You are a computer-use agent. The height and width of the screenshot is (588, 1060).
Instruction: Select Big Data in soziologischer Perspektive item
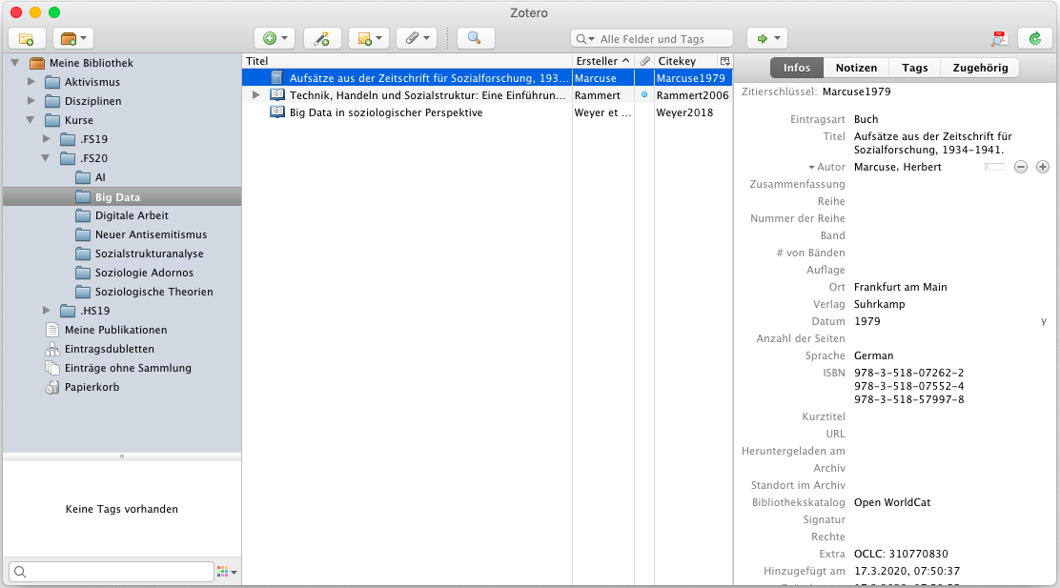pos(386,112)
